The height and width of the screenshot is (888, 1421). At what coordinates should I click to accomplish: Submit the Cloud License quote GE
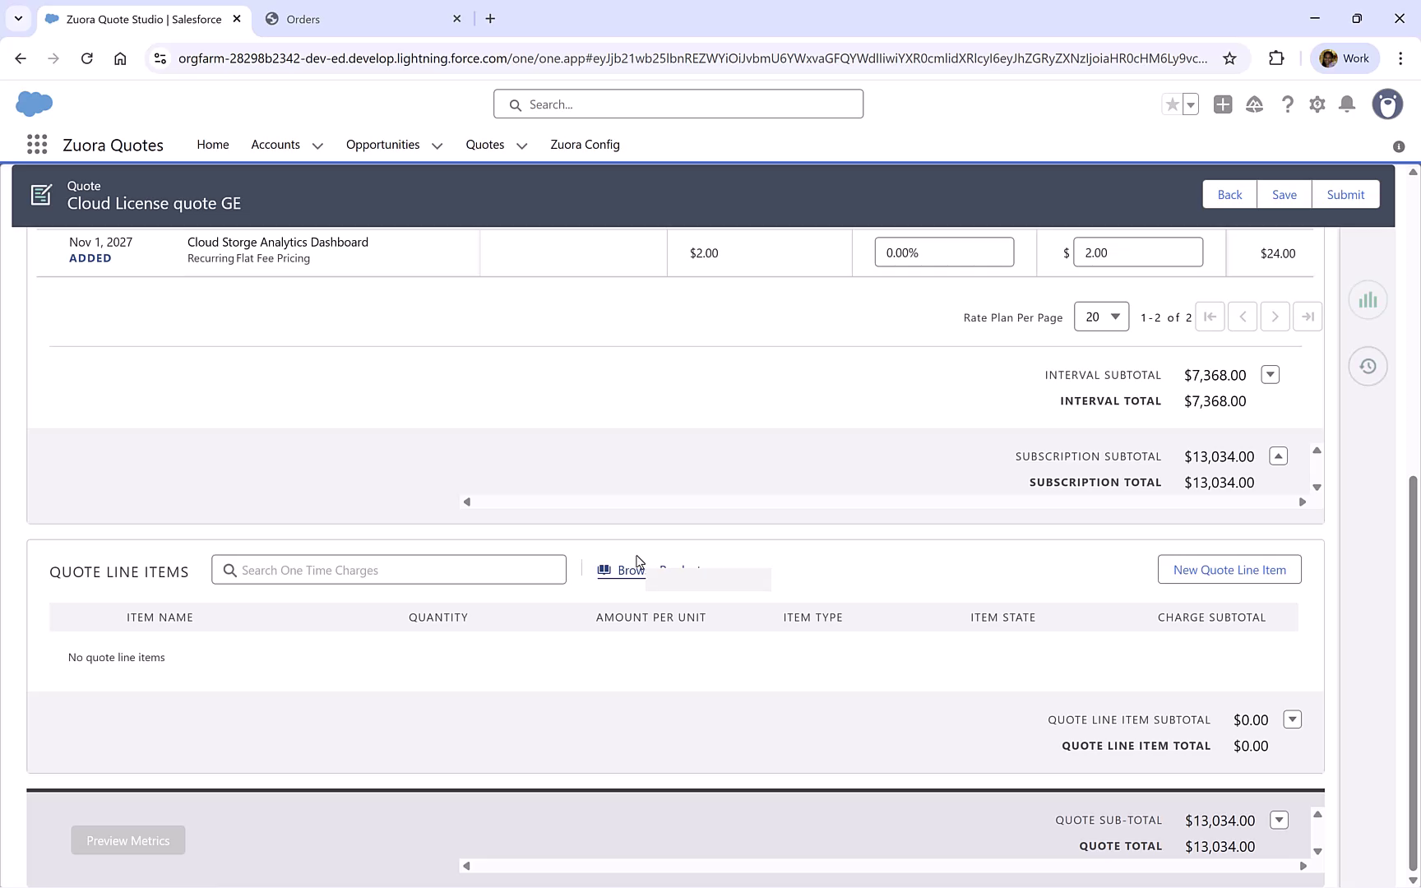(1345, 194)
